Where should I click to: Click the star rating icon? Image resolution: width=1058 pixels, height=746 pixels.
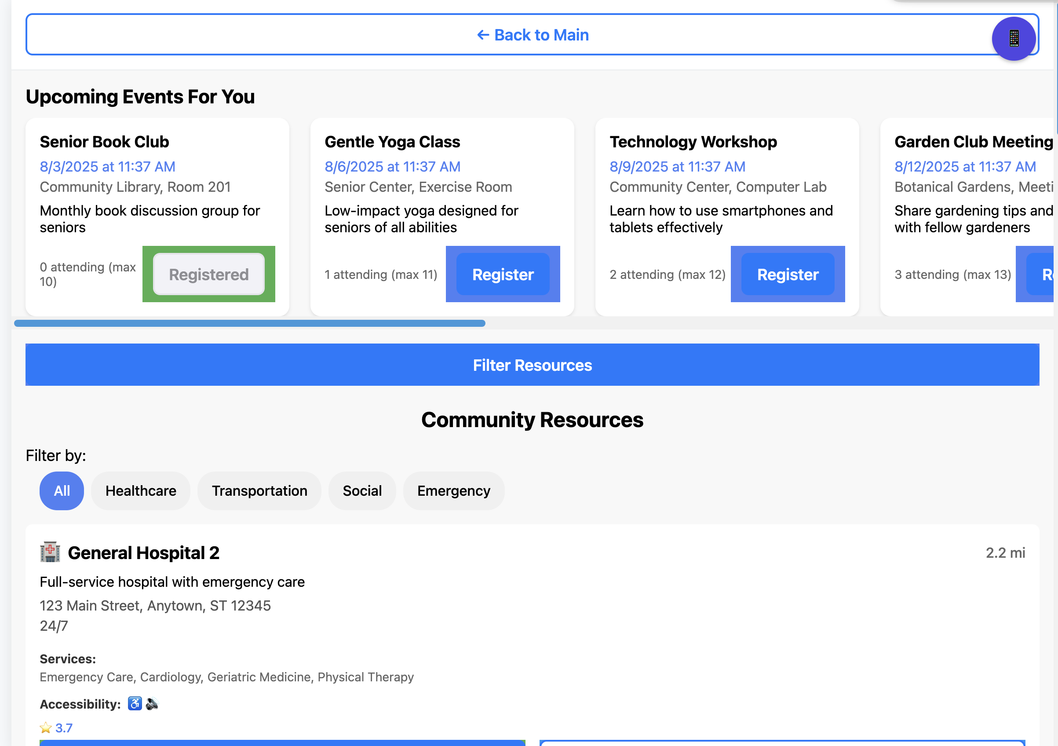point(46,728)
